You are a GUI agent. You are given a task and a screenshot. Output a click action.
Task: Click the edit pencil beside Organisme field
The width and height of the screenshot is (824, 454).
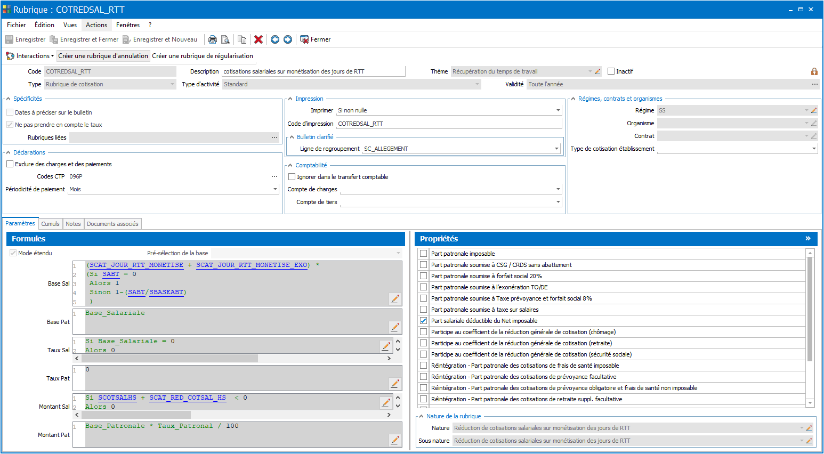[814, 123]
